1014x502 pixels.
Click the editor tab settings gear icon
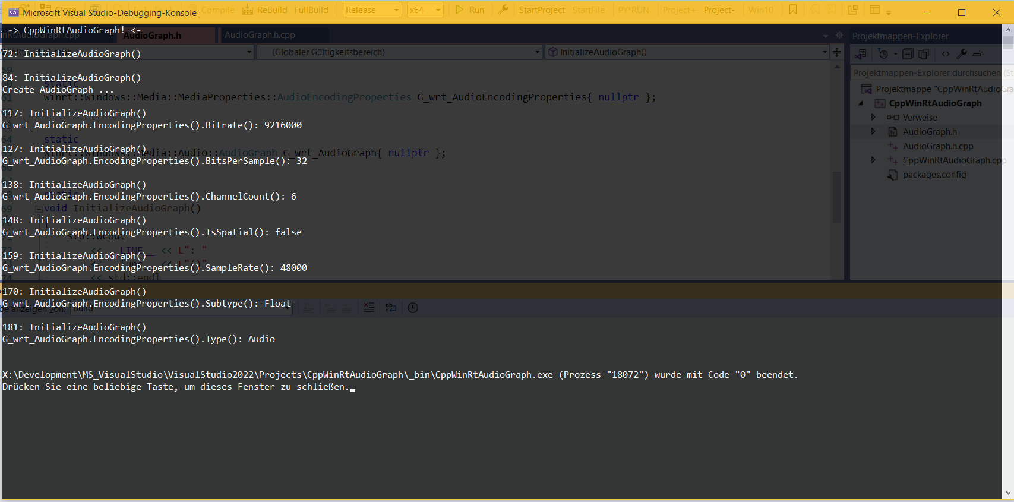click(839, 36)
